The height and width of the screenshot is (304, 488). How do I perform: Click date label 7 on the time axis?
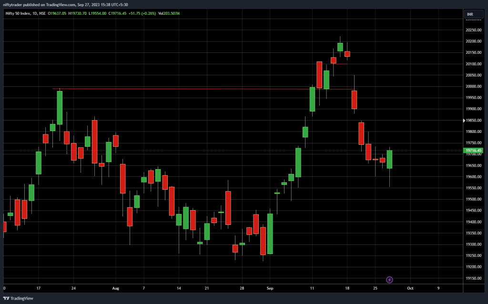click(143, 288)
